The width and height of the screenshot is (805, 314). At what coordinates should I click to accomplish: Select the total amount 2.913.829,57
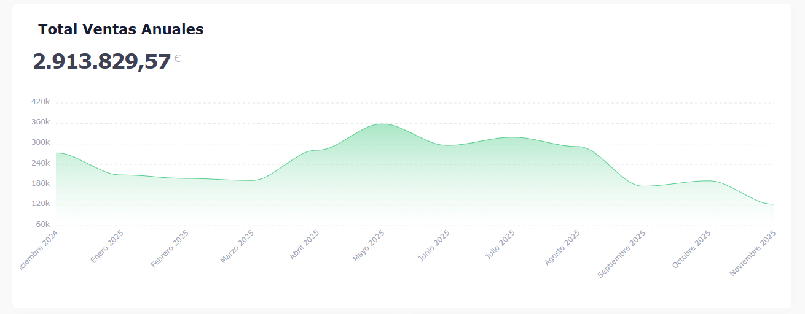click(x=102, y=61)
